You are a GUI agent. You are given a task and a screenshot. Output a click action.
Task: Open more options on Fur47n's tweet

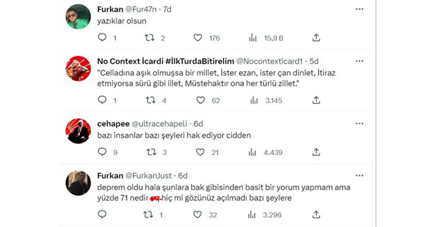359,9
